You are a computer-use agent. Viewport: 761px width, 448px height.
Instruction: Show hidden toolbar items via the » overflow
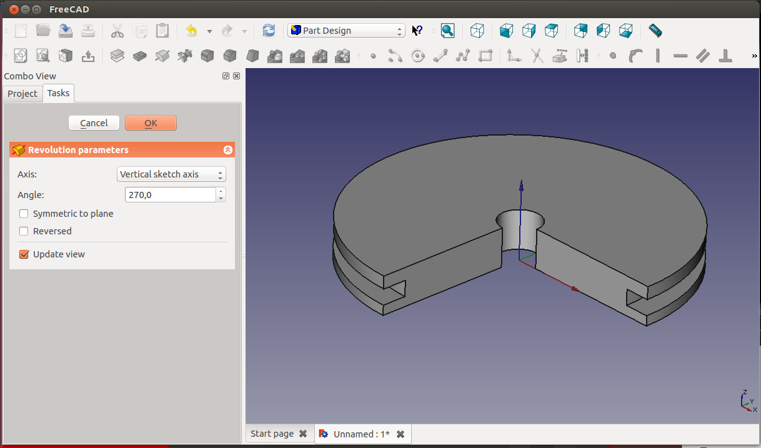tap(754, 56)
